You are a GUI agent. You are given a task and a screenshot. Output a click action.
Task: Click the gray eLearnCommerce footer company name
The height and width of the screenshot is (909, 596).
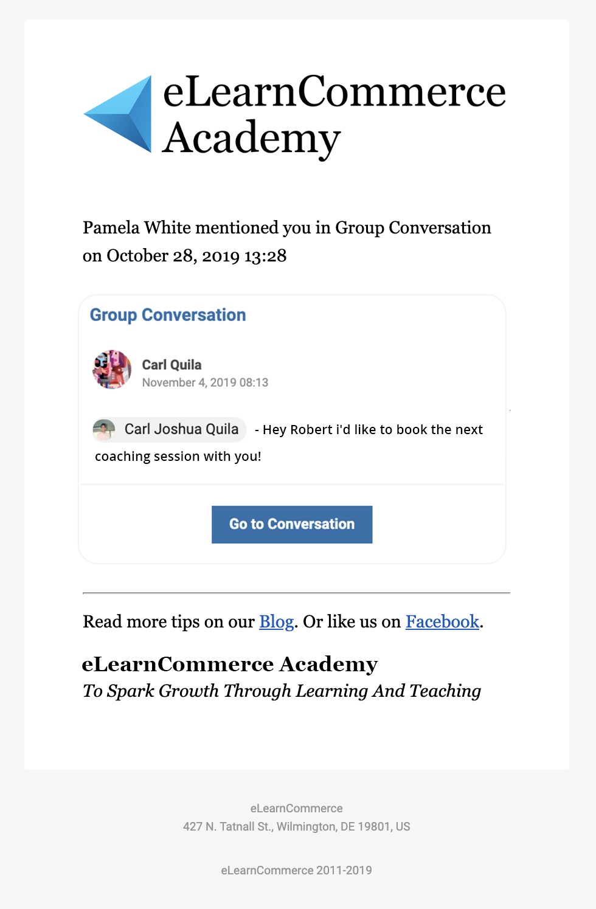click(x=296, y=808)
